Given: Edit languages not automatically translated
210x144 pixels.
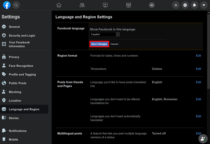Looking at the screenshot, I should (x=198, y=116).
